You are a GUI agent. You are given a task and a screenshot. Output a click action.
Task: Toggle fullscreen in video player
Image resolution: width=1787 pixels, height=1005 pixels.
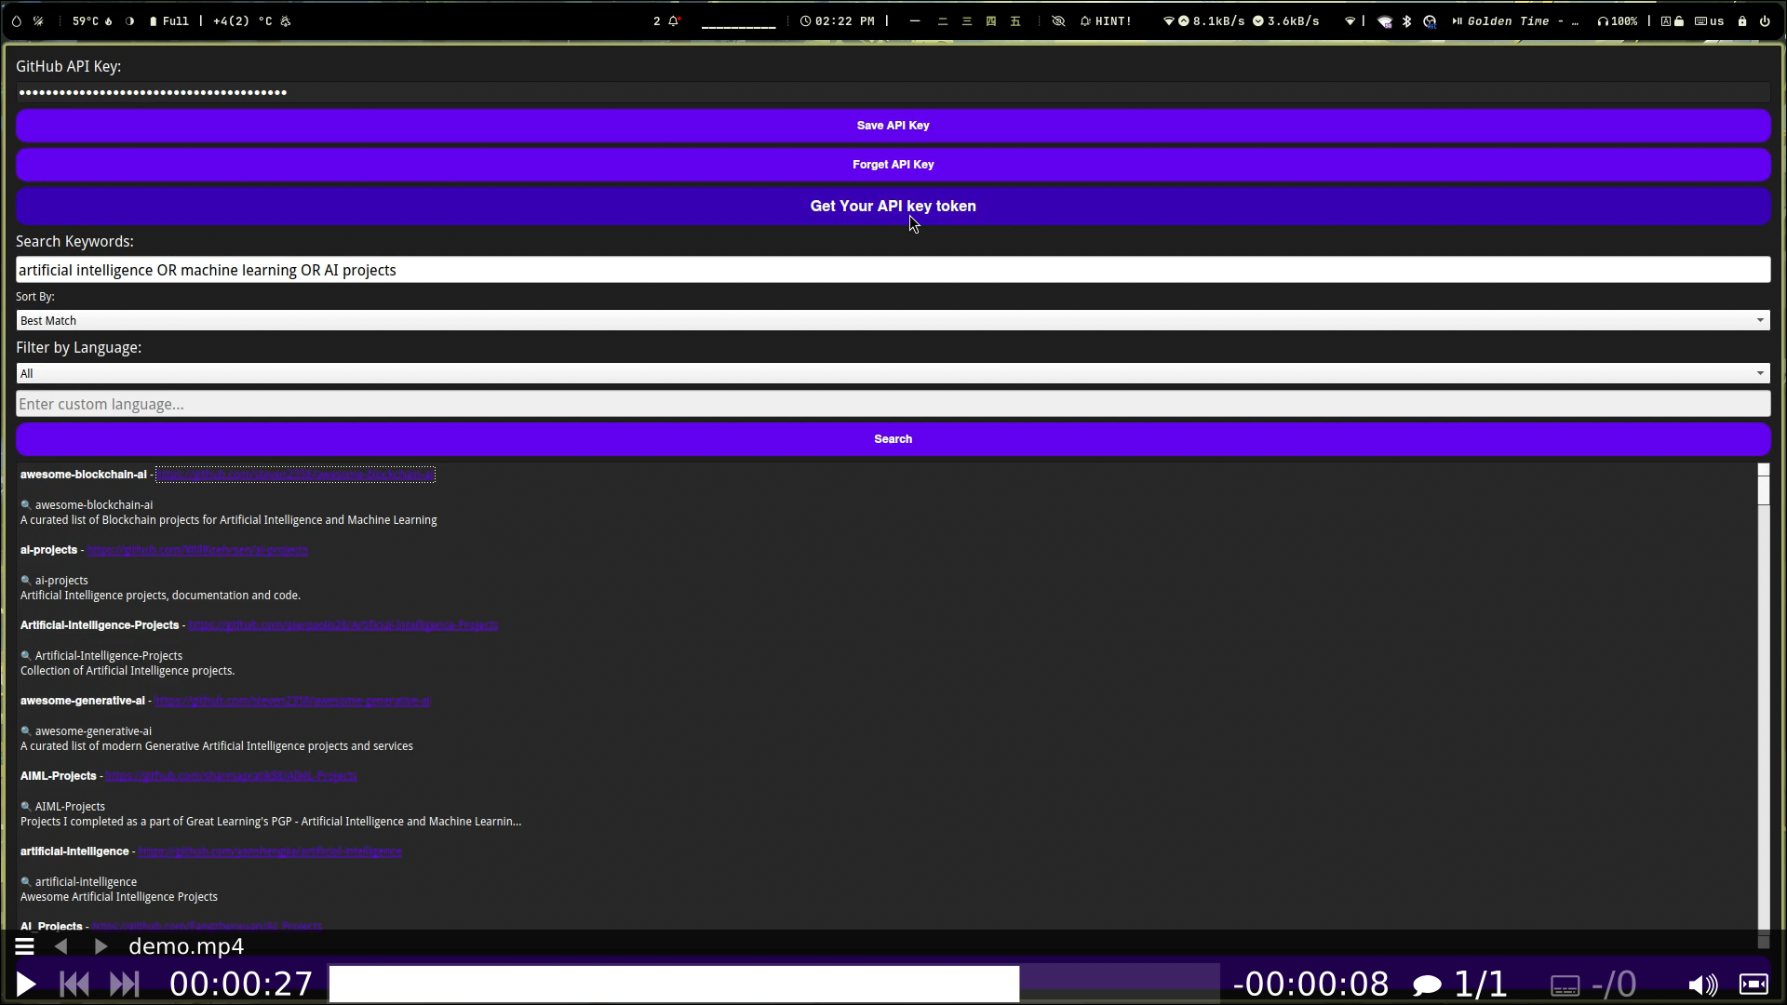tap(1753, 984)
